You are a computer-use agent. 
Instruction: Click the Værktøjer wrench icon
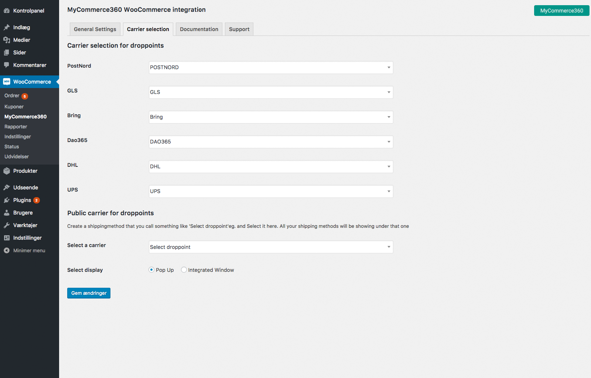pyautogui.click(x=7, y=225)
